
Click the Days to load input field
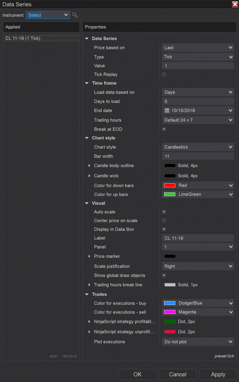198,102
